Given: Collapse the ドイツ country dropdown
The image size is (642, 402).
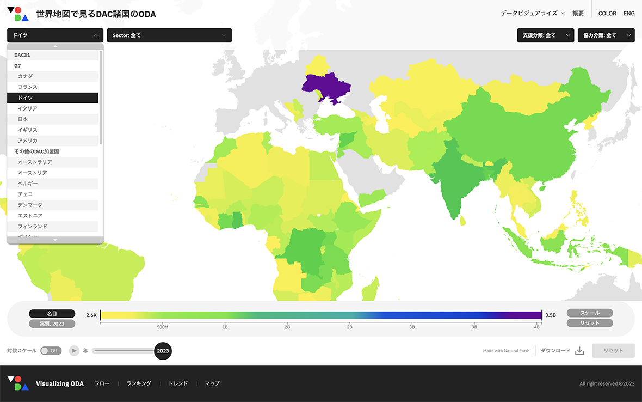Looking at the screenshot, I should point(55,35).
